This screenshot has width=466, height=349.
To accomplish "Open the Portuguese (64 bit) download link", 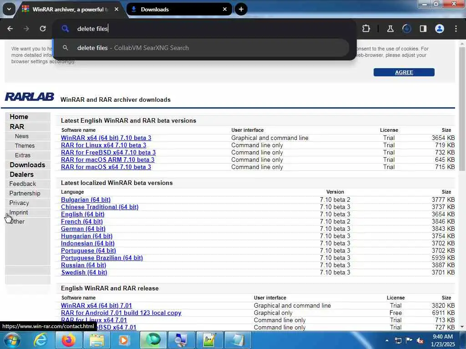I will (88, 251).
